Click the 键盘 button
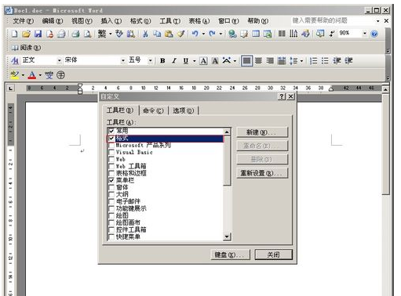The width and height of the screenshot is (401, 296). point(231,254)
